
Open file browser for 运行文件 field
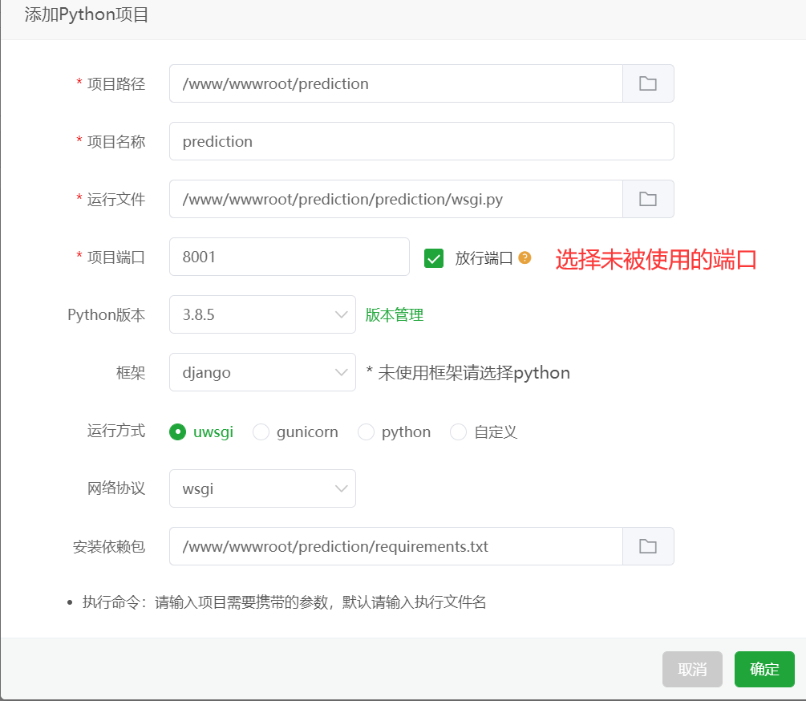[648, 199]
